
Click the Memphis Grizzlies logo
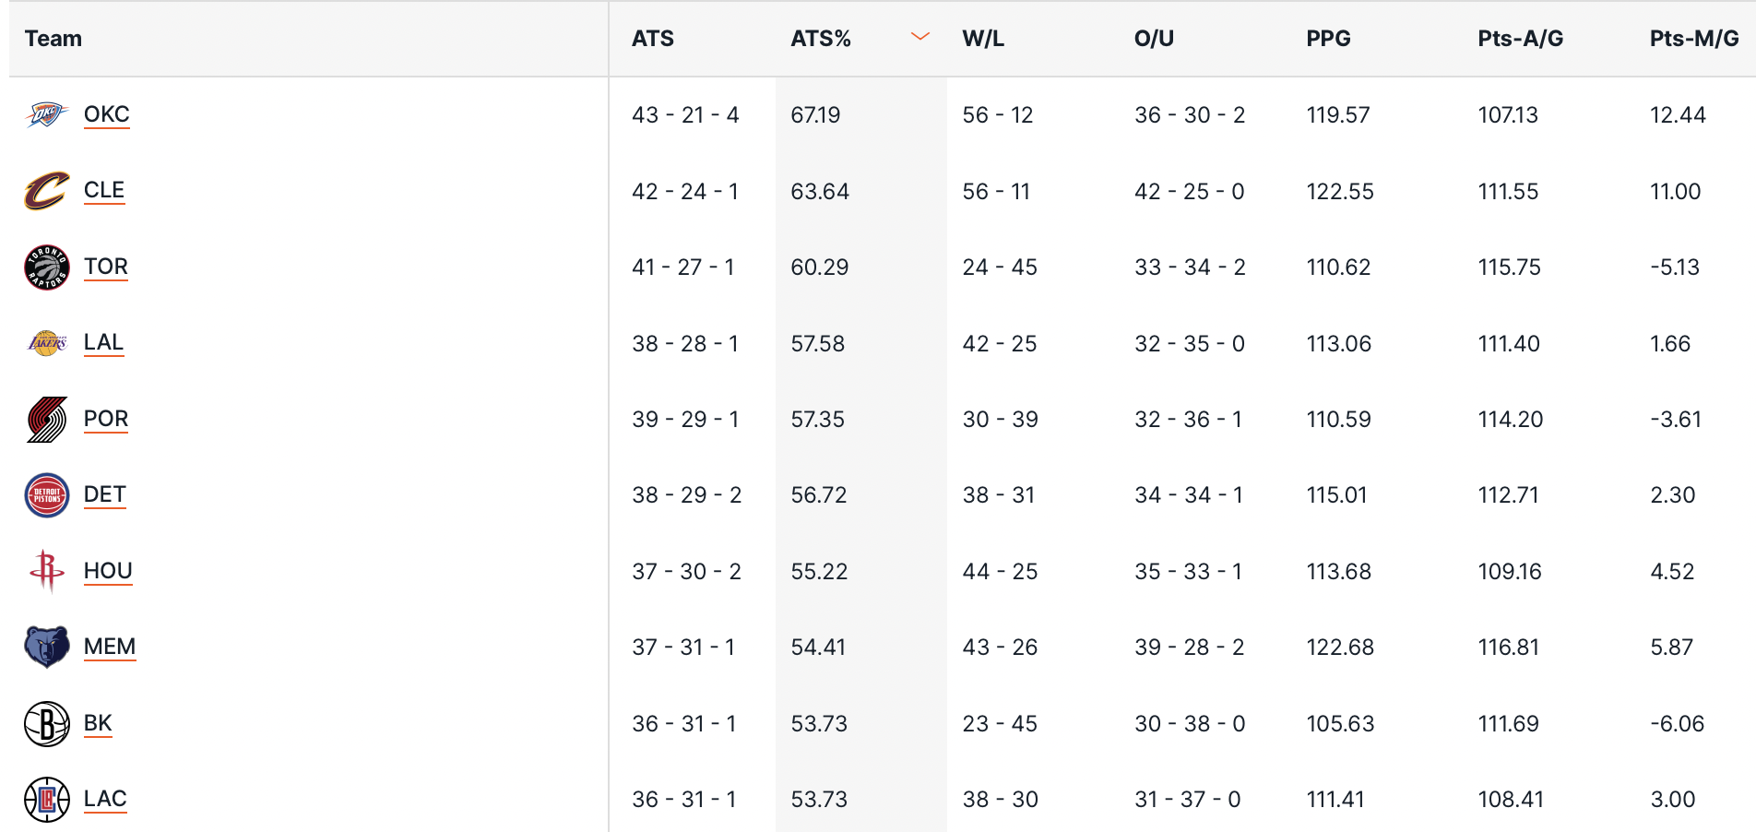coord(47,647)
